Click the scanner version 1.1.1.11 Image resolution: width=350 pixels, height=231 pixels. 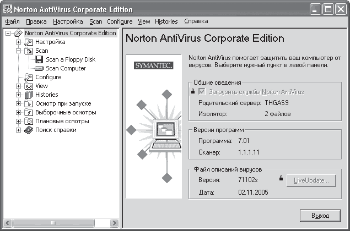pos(249,152)
